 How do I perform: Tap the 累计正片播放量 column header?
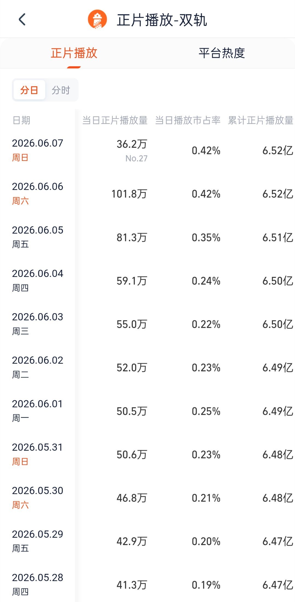(261, 120)
